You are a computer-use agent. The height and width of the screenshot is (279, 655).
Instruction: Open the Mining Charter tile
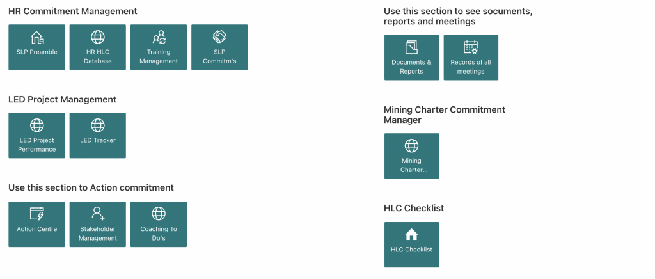click(x=411, y=155)
